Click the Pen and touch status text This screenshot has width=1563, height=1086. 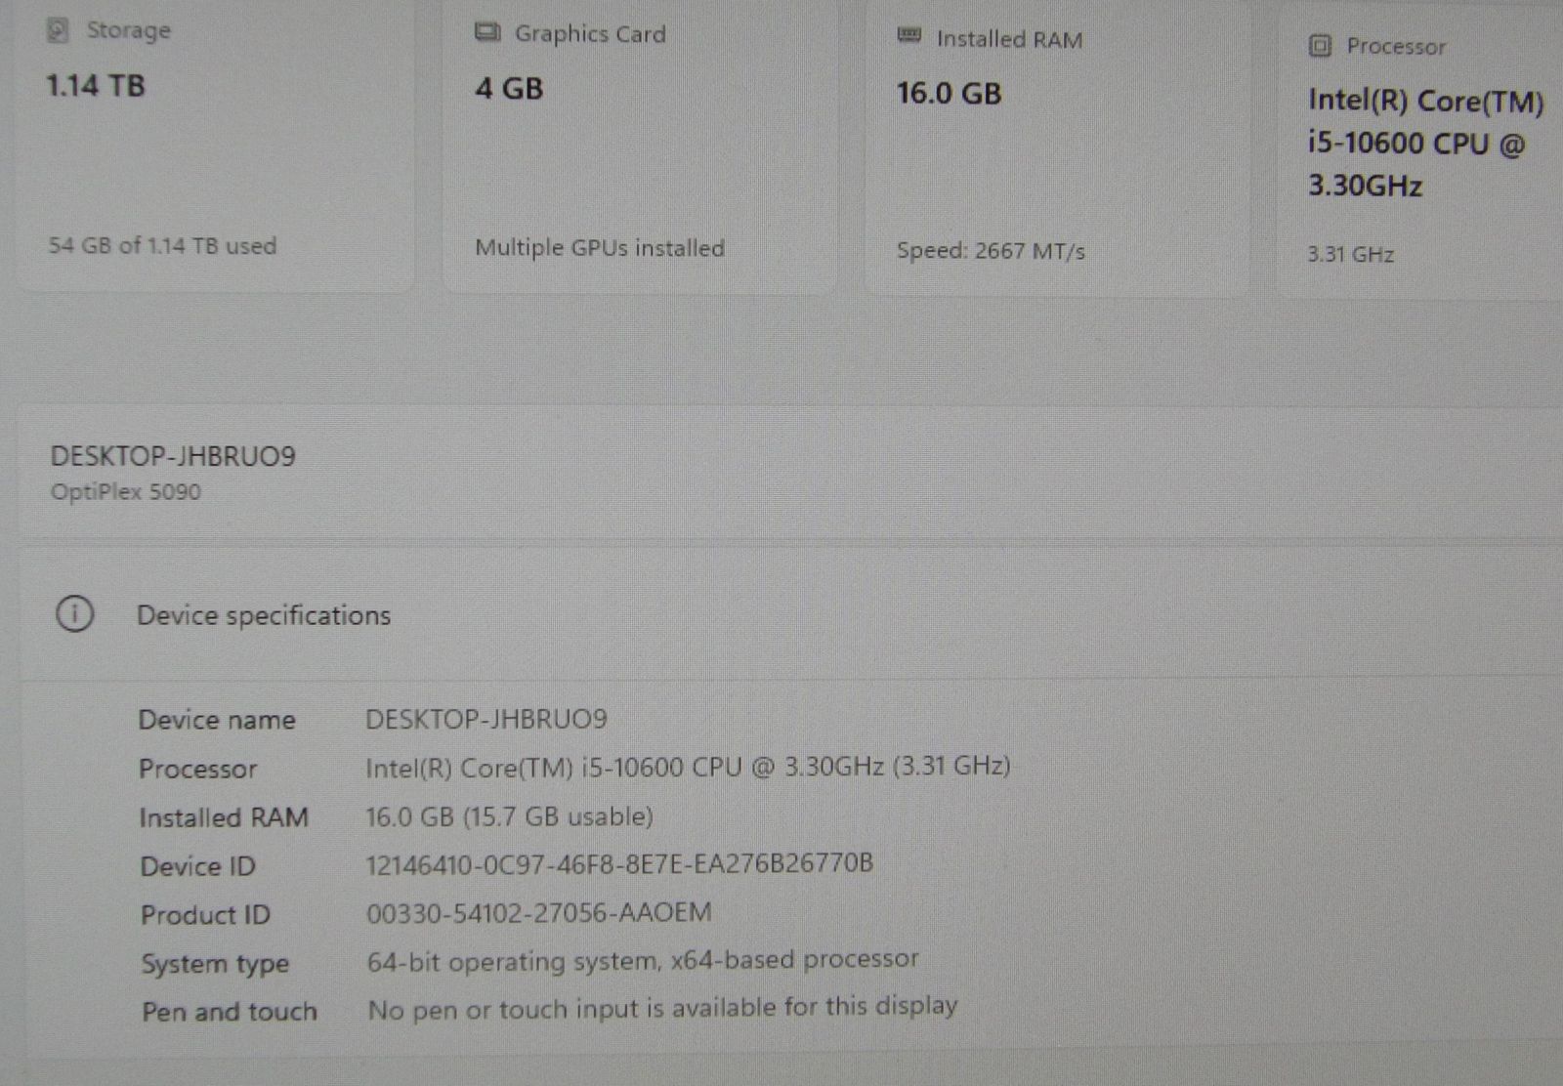click(x=662, y=1007)
